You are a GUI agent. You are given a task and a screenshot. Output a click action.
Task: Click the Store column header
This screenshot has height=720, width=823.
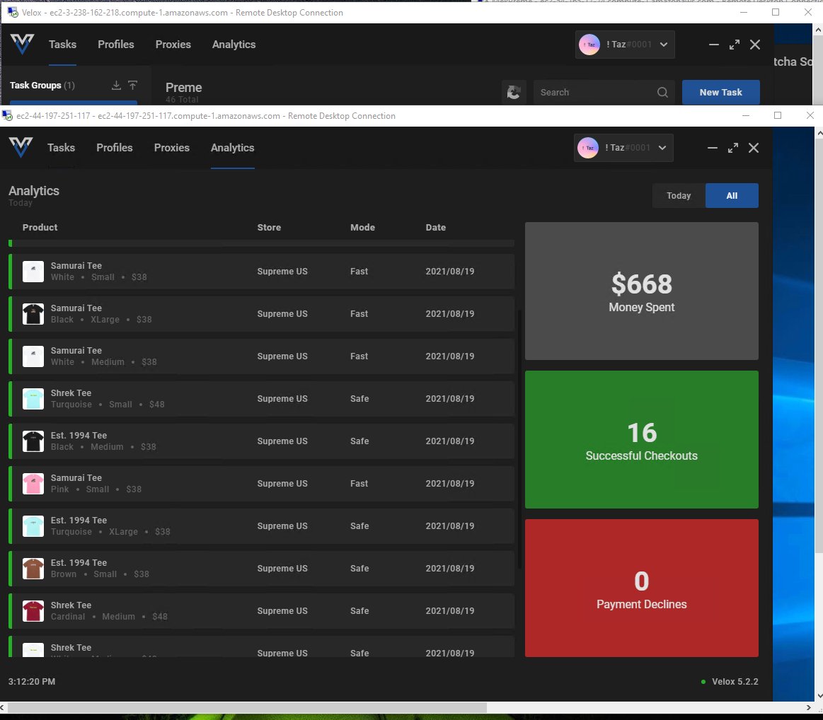[x=269, y=227]
